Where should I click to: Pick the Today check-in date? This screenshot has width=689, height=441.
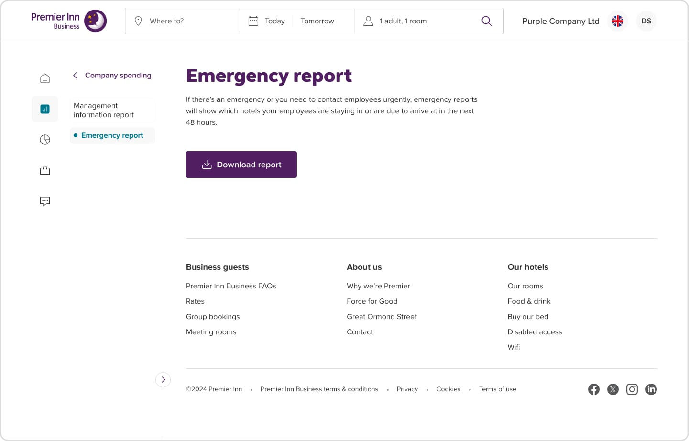click(x=274, y=21)
